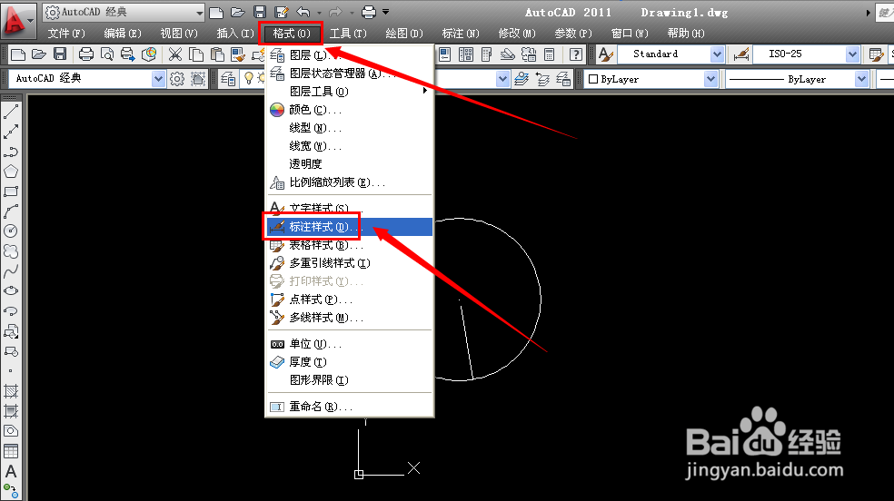Click the workspace settings gear icon
Image resolution: width=894 pixels, height=501 pixels.
[177, 79]
